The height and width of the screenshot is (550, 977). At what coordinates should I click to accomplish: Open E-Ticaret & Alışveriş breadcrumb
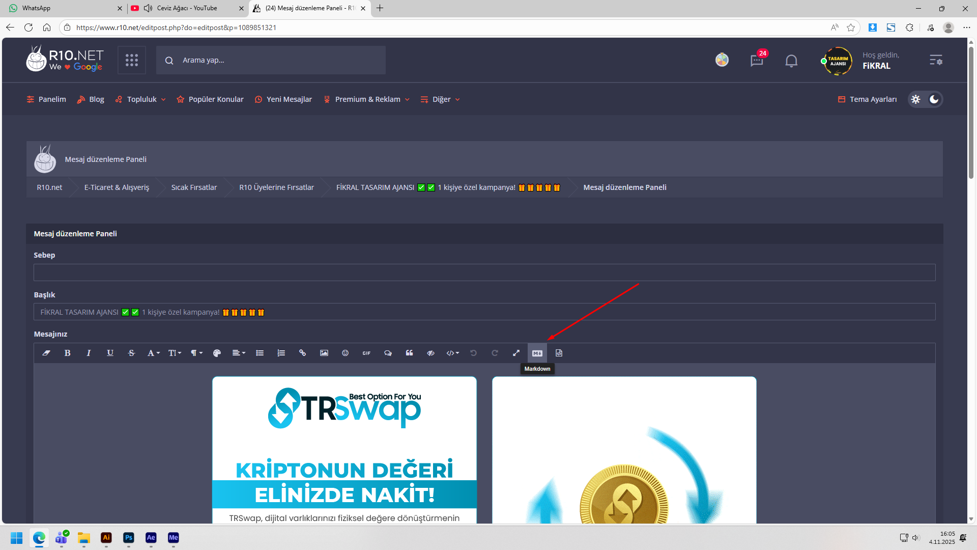(x=117, y=187)
